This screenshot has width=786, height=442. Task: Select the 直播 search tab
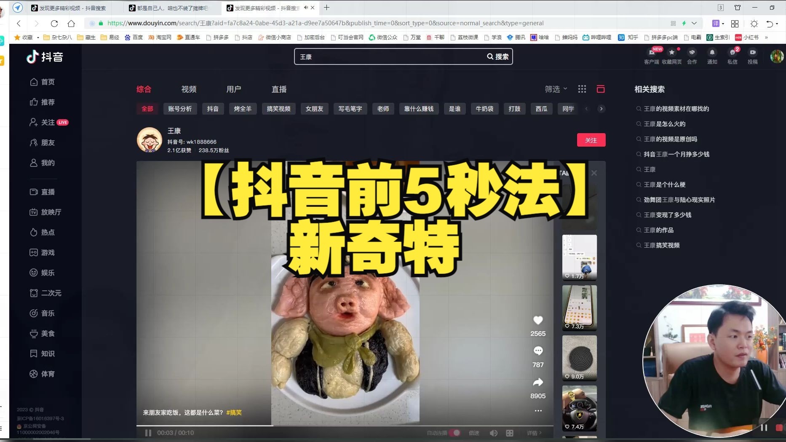coord(279,89)
